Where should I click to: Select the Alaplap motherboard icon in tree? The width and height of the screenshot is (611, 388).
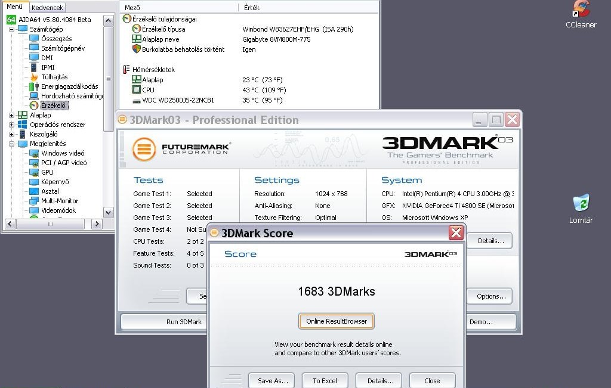point(23,115)
